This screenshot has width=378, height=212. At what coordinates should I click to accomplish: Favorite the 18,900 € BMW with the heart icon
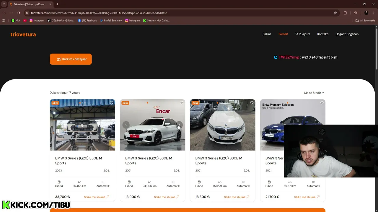(x=182, y=103)
